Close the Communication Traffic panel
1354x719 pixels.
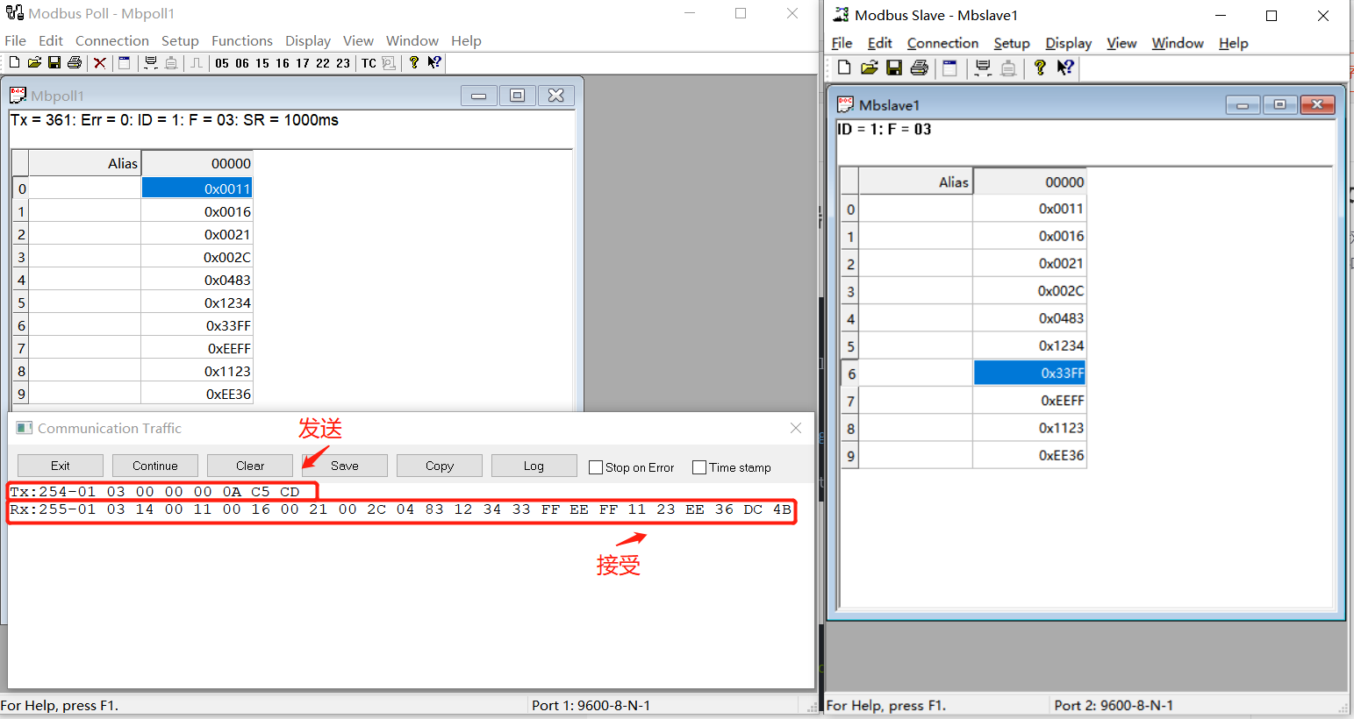click(x=796, y=428)
